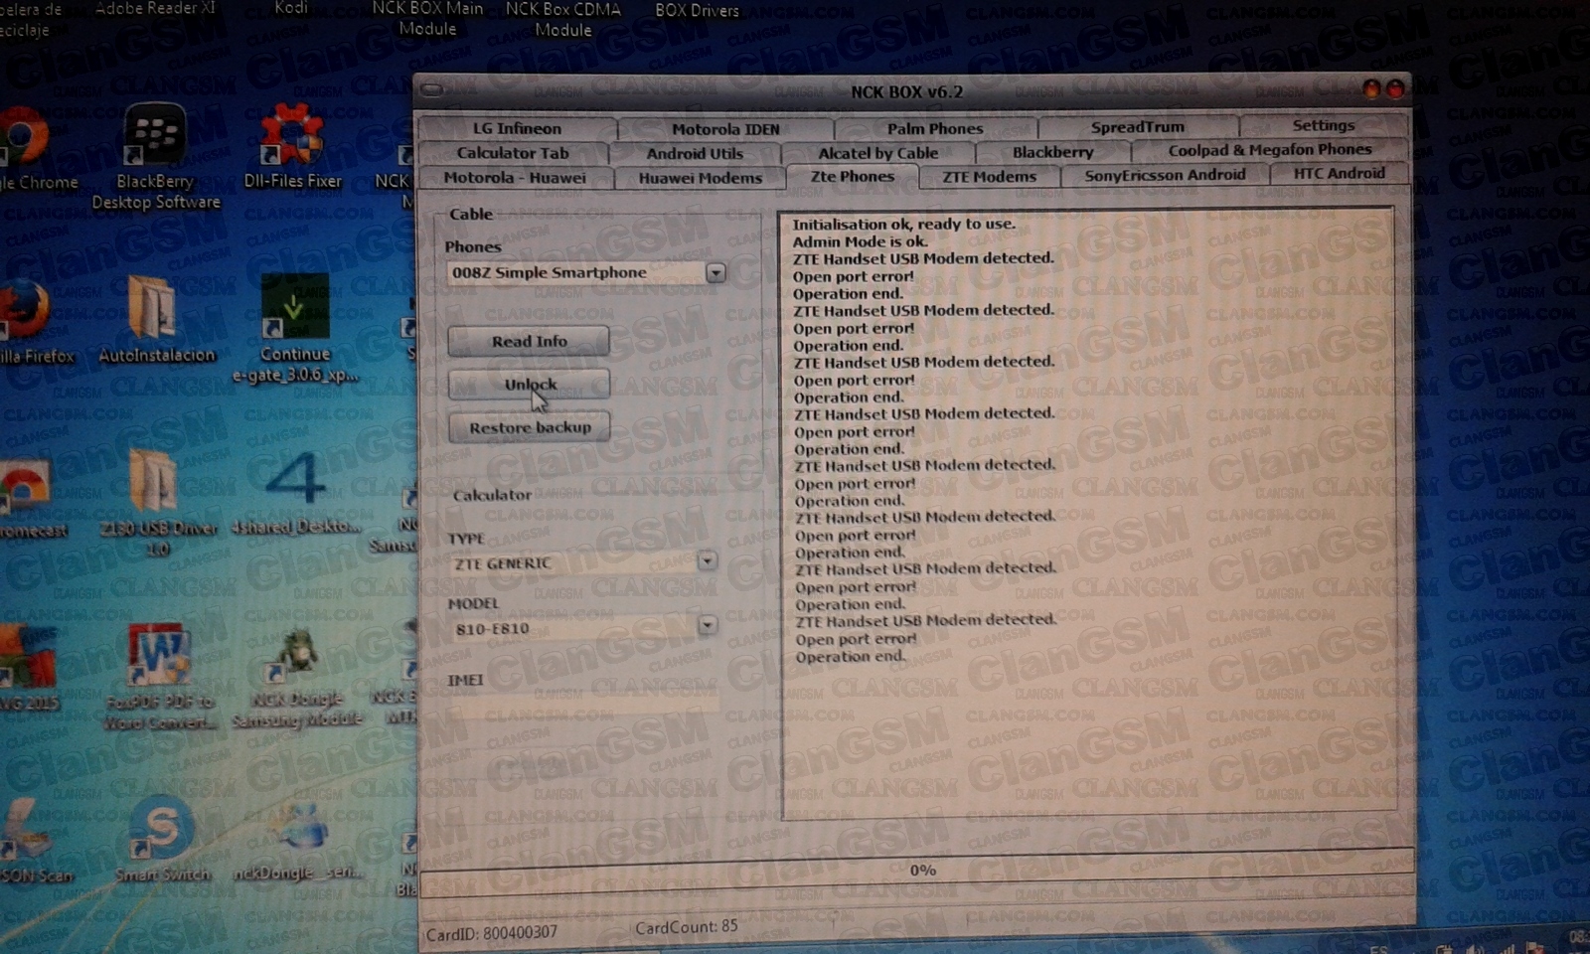Open Google Chrome desktop shortcut
Viewport: 1590px width, 954px height.
tap(30, 149)
